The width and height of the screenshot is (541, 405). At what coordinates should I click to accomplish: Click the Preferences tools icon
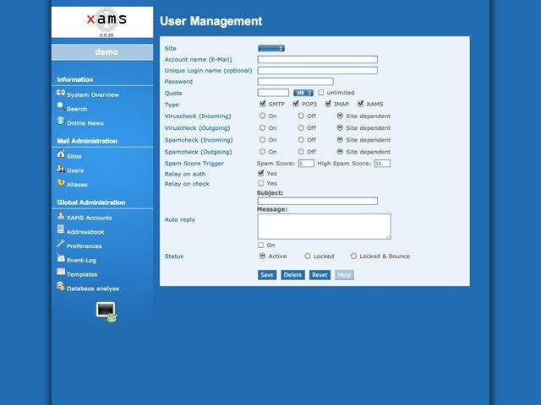[x=61, y=244]
